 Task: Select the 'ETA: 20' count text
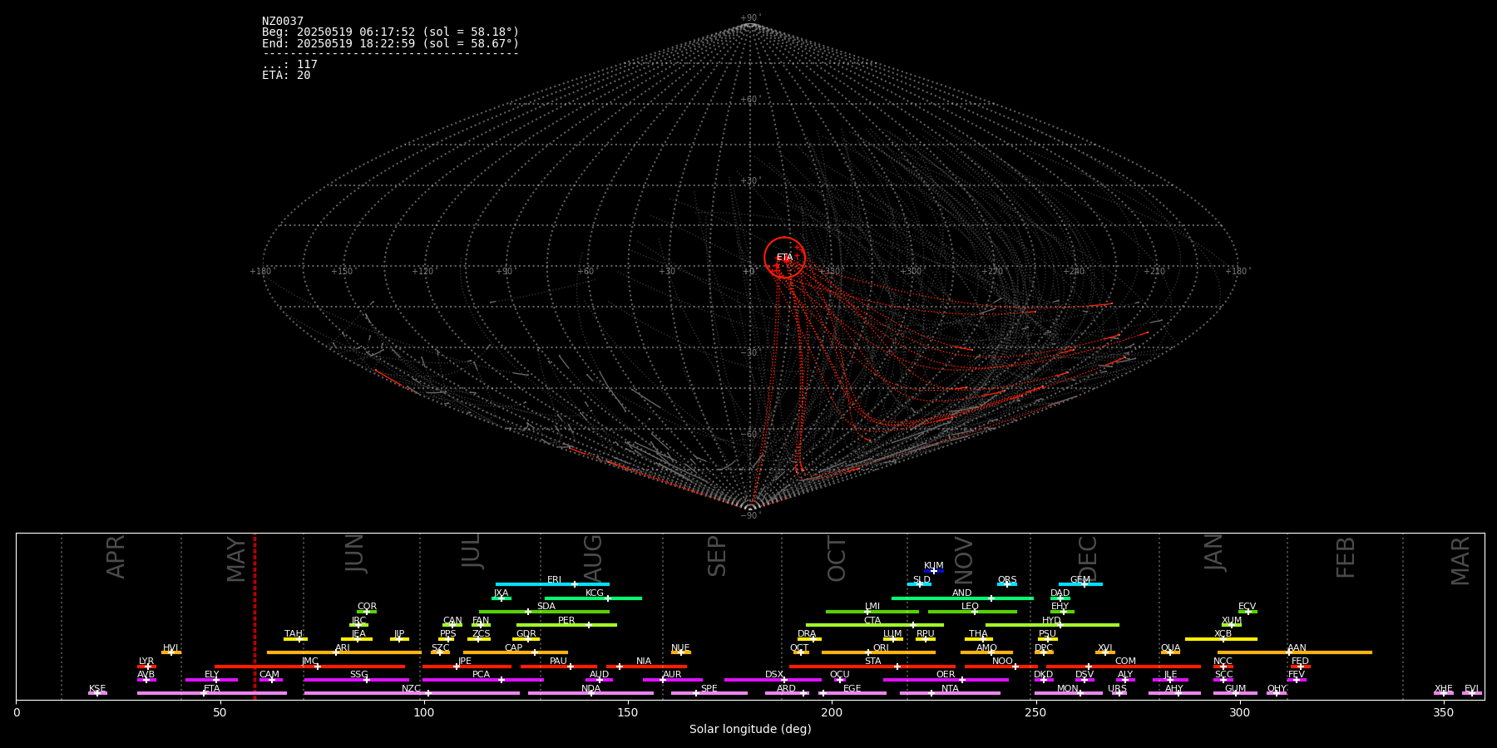(286, 76)
